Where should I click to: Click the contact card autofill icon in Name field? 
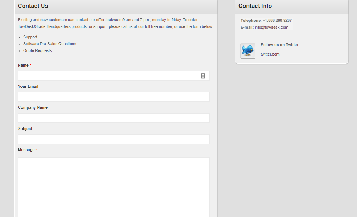coord(203,76)
